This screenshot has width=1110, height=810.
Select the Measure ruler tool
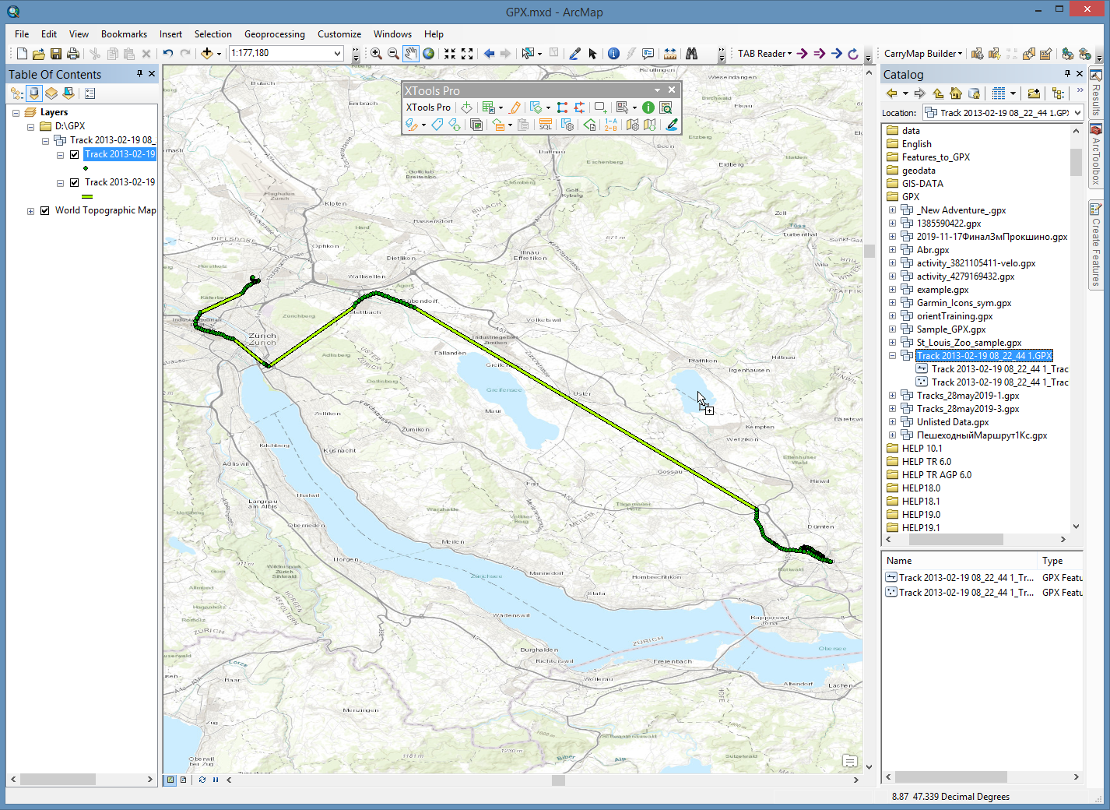(x=669, y=54)
